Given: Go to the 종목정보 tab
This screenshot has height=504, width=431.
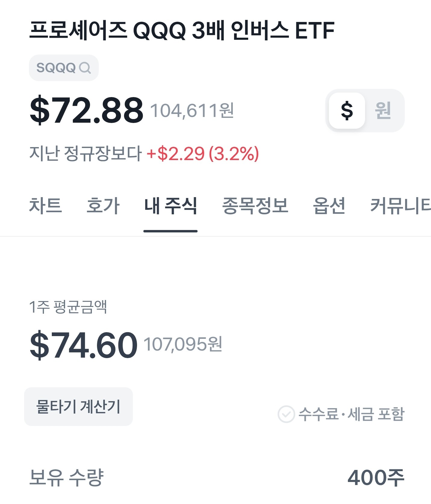Looking at the screenshot, I should [255, 206].
